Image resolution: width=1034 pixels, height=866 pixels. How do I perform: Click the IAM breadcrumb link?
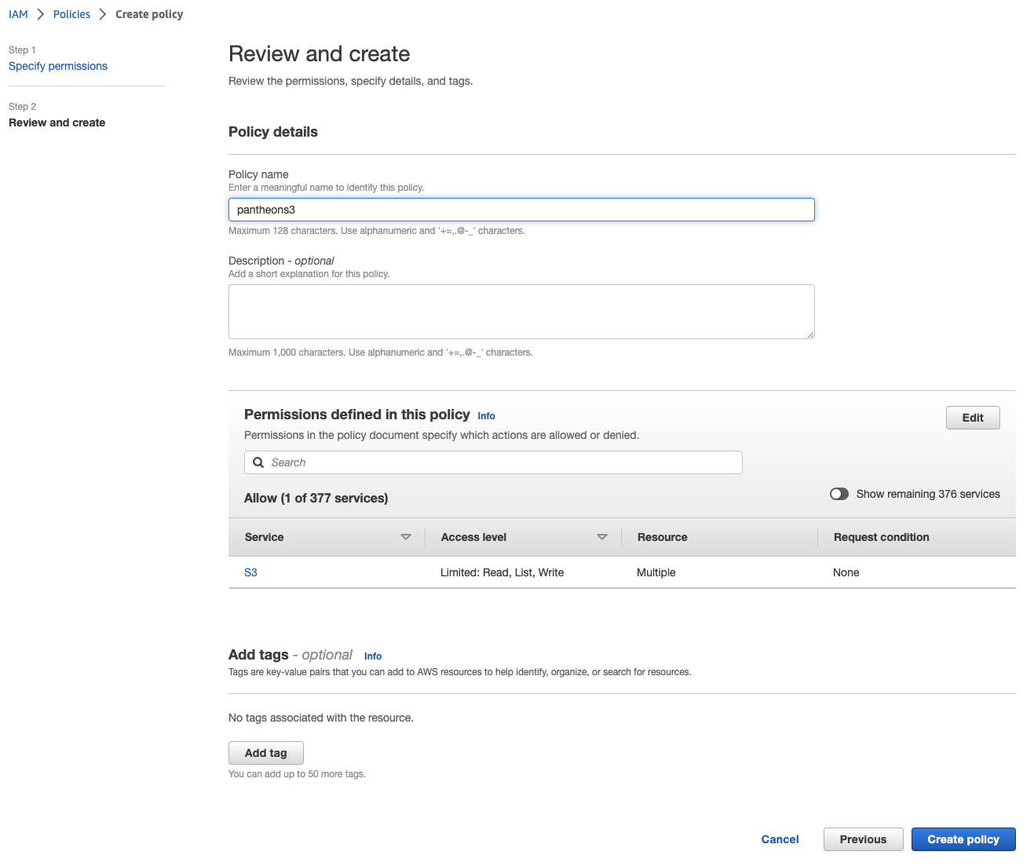point(17,13)
